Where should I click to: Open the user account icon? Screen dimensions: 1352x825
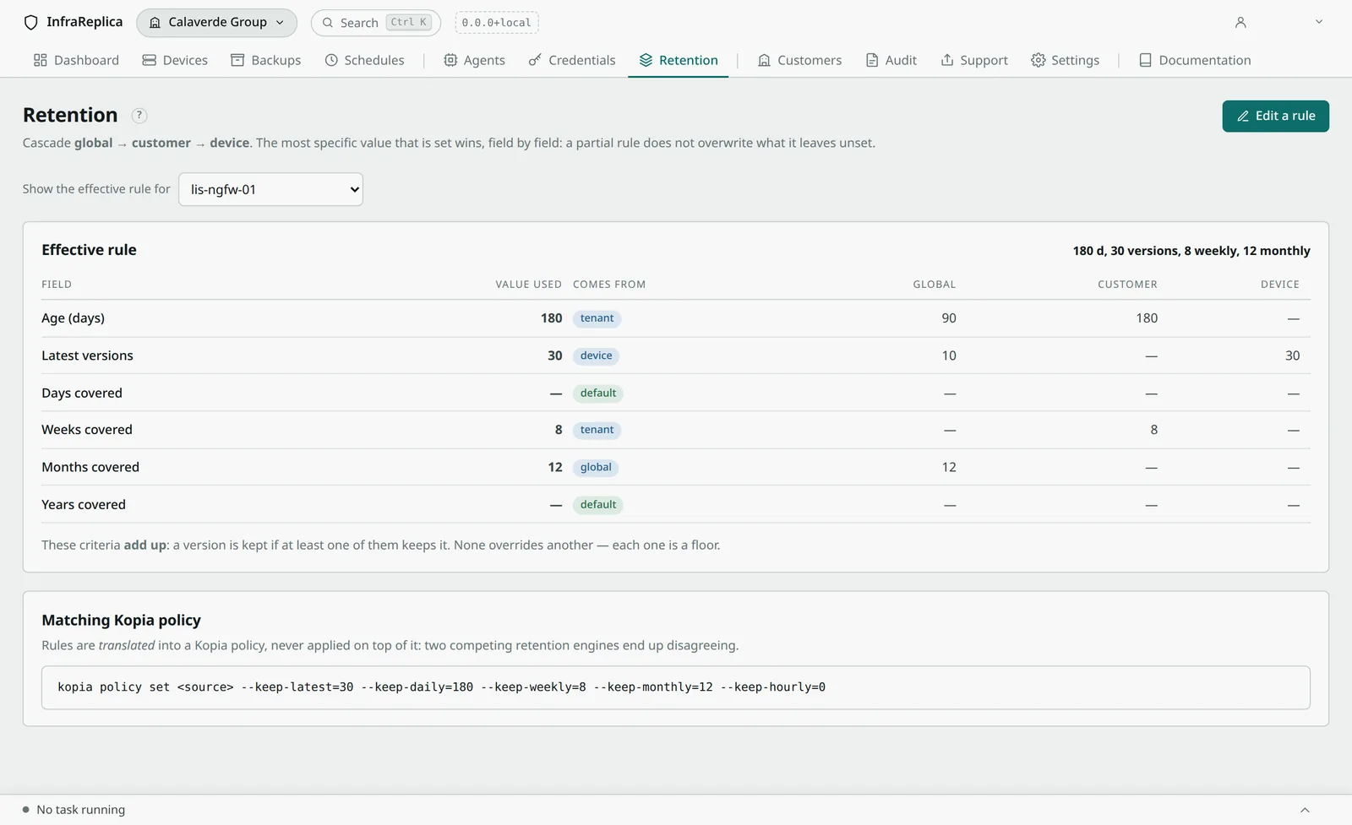coord(1240,23)
